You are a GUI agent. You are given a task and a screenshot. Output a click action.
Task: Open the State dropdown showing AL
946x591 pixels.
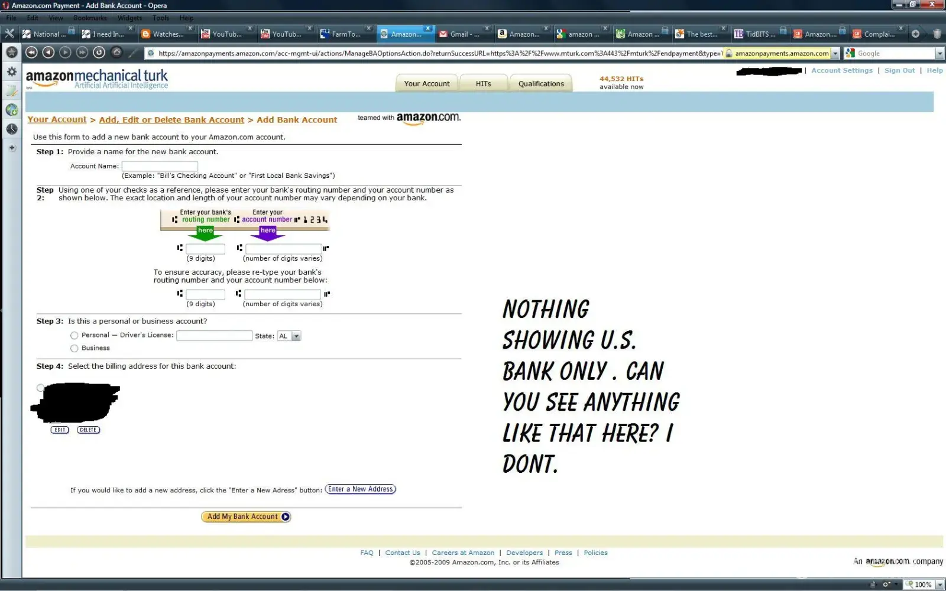pos(289,336)
